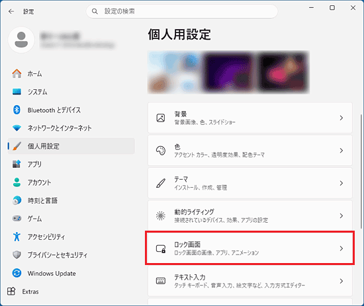This screenshot has height=306, width=364.
Task: Click the 時刻と言語 globe clock icon
Action: point(17,200)
